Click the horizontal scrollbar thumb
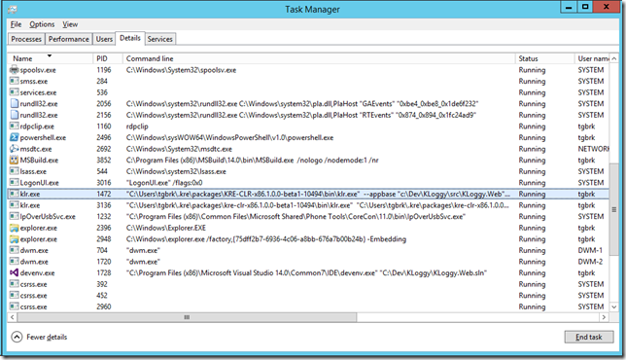Viewport: 626px width, 360px height. tap(187, 317)
